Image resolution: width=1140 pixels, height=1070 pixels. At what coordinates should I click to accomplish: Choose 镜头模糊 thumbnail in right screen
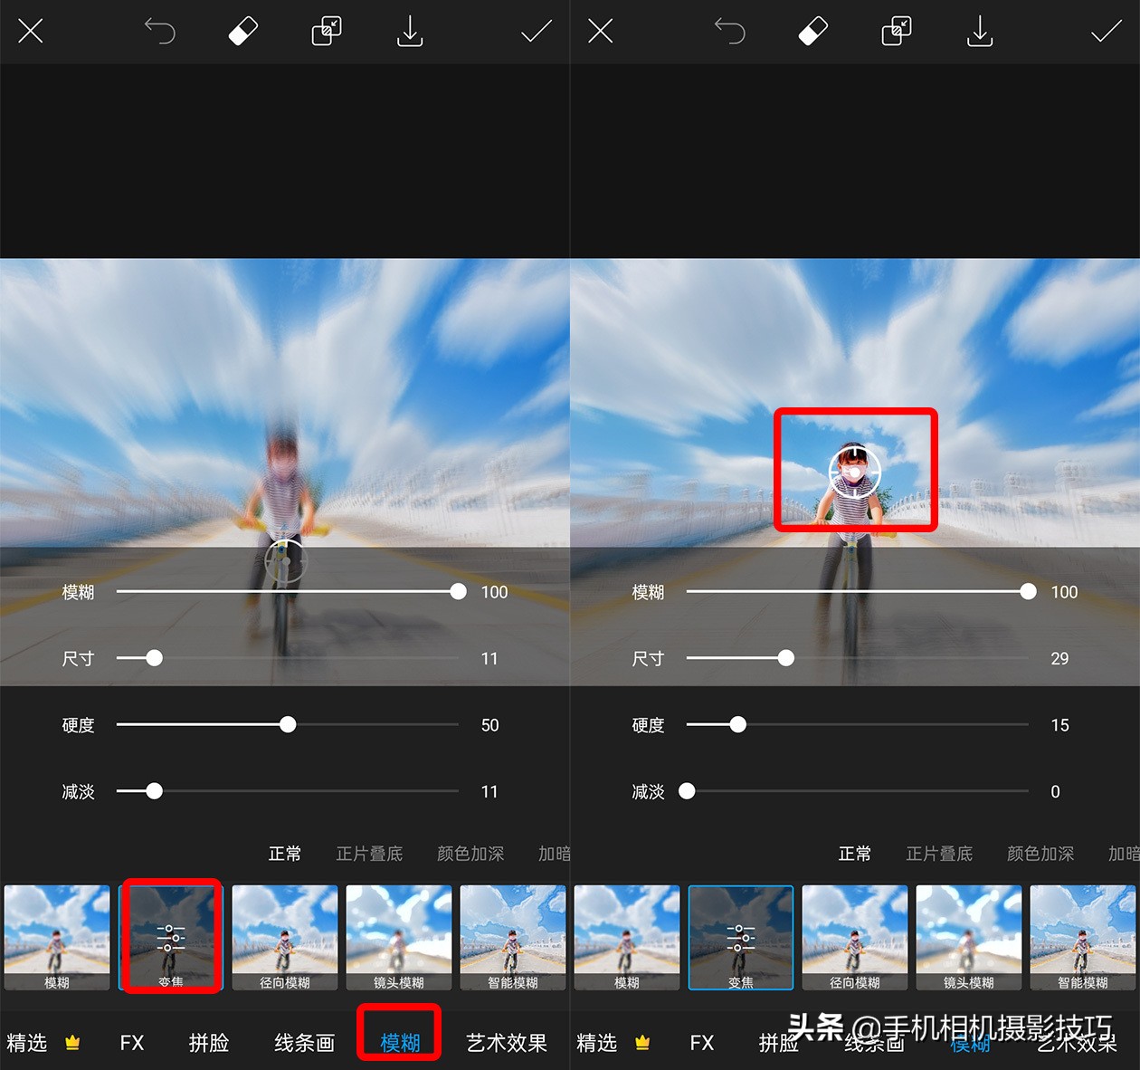968,937
